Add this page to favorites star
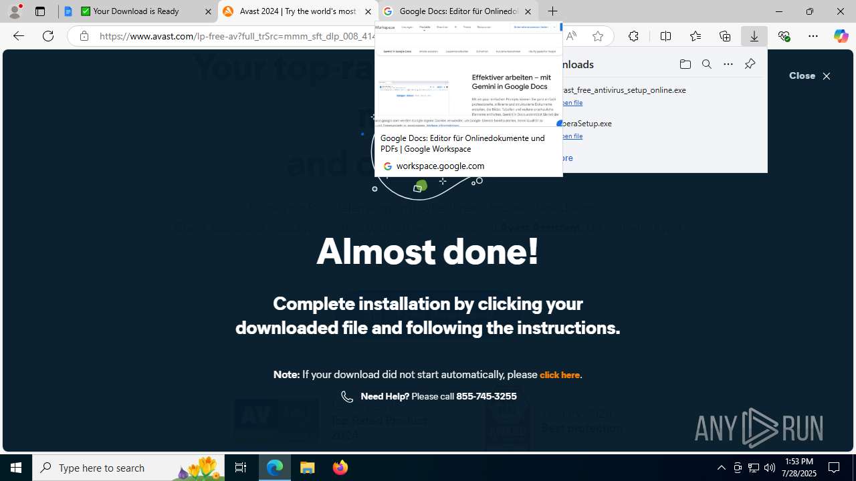 pyautogui.click(x=598, y=36)
